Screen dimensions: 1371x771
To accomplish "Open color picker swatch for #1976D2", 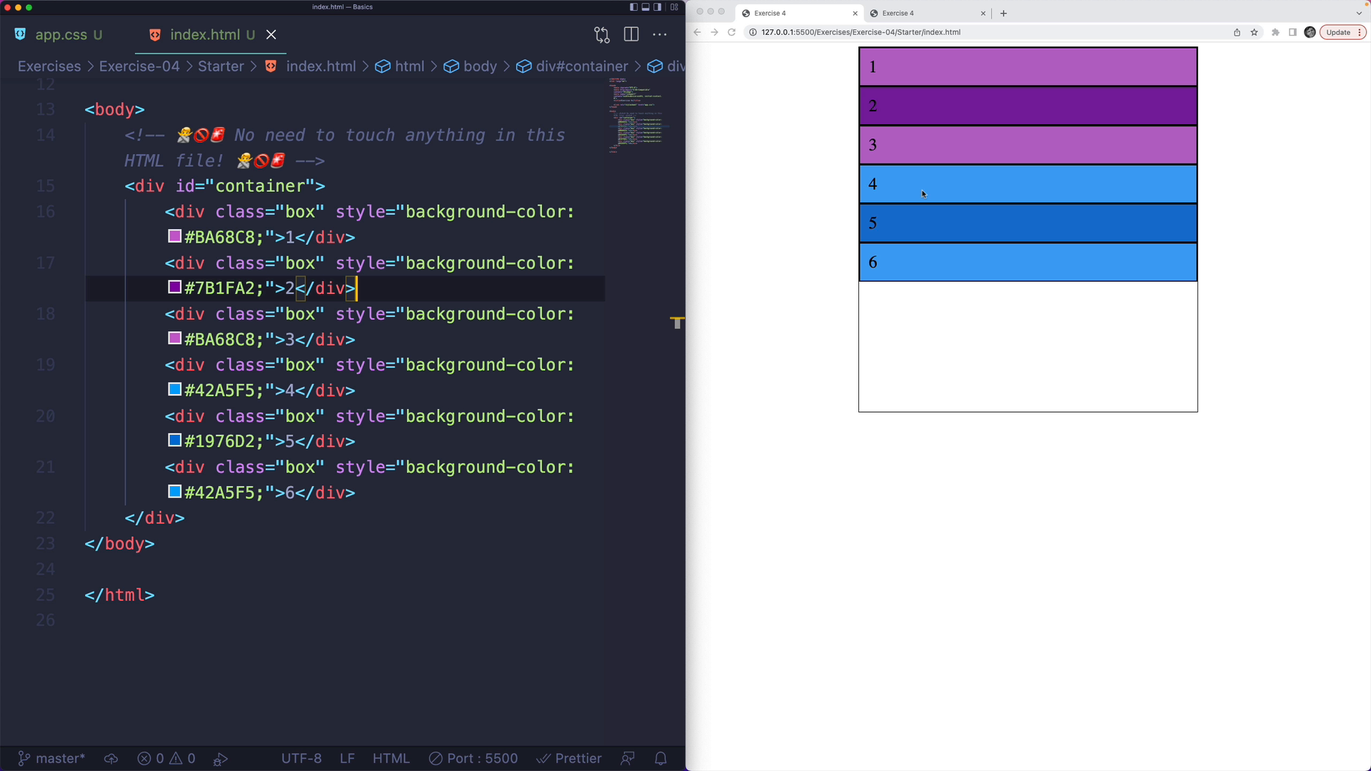I will [174, 440].
